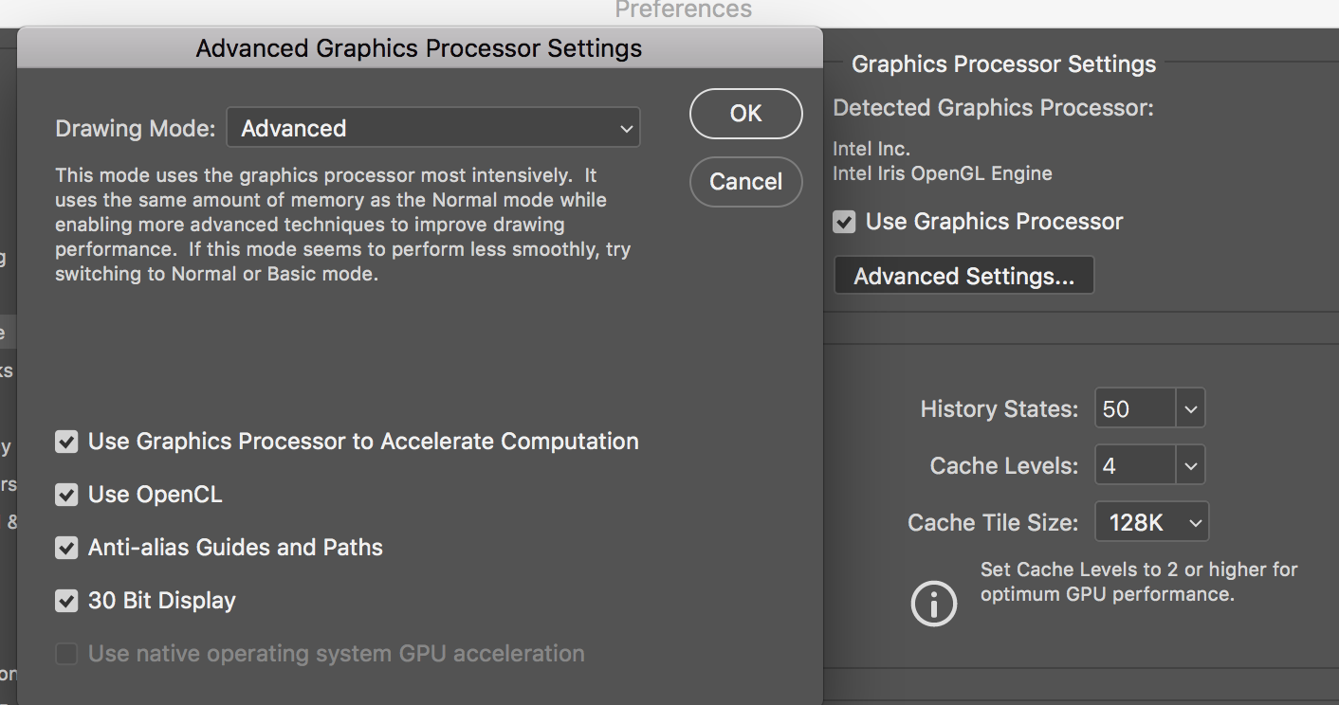This screenshot has width=1339, height=705.
Task: Click the Preferences window title
Action: coord(683,9)
